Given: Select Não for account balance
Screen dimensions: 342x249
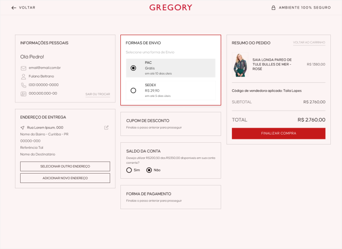Looking at the screenshot, I should point(149,170).
